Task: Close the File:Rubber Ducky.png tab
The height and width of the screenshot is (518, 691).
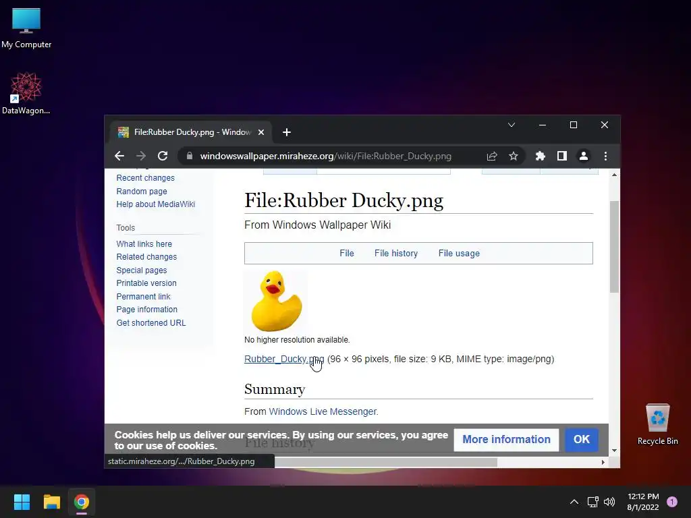Action: click(x=261, y=132)
